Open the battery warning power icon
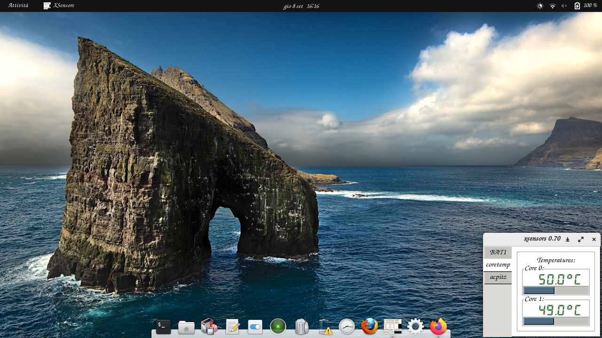The image size is (602, 338). click(325, 327)
